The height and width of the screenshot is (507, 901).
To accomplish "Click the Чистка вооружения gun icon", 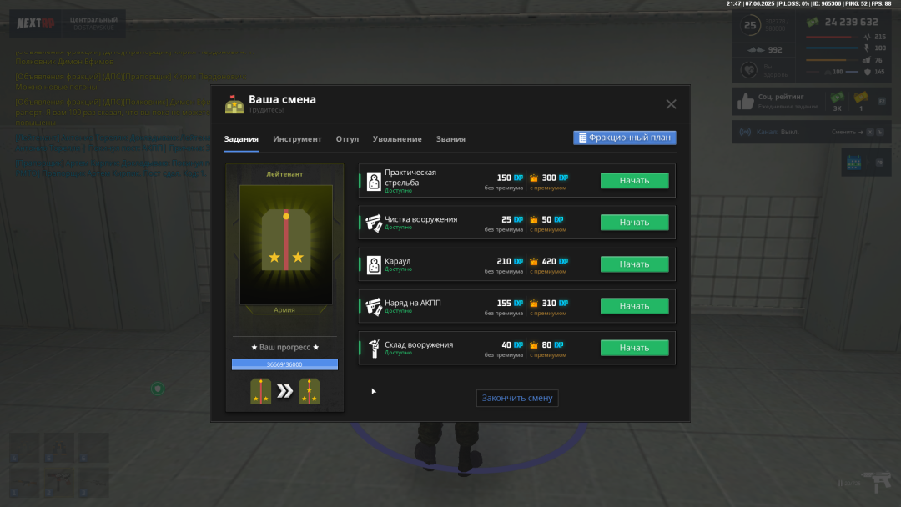I will pyautogui.click(x=374, y=223).
